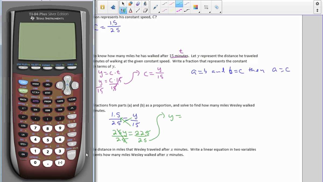Choose the magenta dashed pen style
The image size is (323, 182).
tap(179, 11)
